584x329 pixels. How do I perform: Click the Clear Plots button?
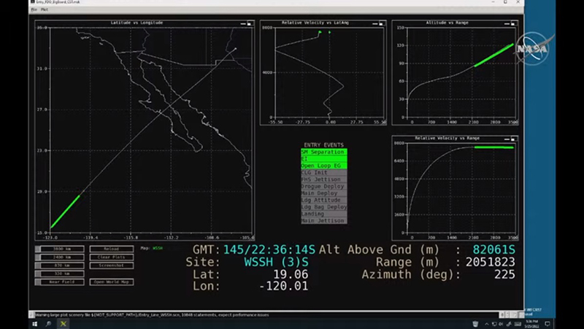(112, 258)
